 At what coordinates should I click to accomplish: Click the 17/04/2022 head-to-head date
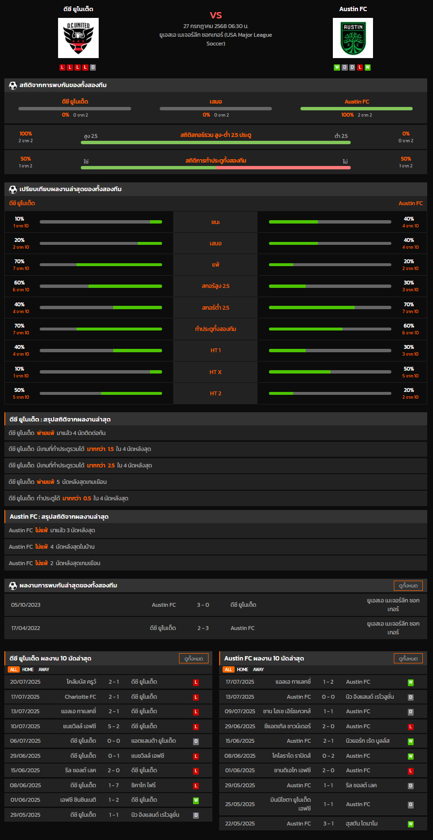point(26,628)
